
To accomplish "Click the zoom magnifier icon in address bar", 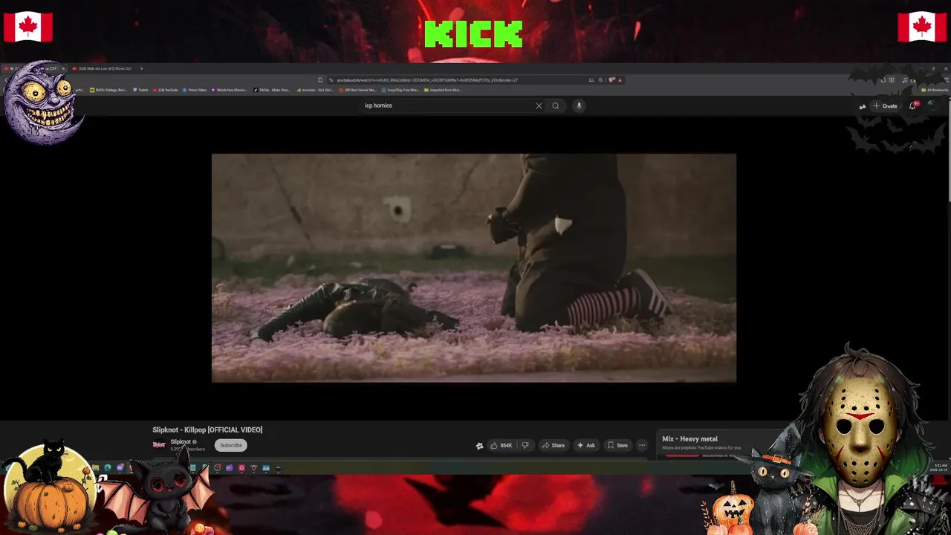I will point(600,80).
